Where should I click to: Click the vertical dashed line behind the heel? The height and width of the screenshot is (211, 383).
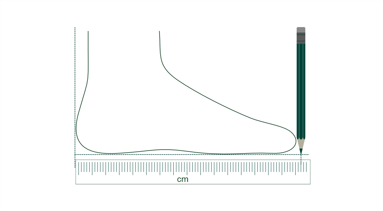[75, 89]
